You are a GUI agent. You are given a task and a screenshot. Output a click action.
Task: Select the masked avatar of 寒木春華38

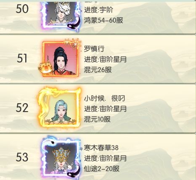[61, 157]
